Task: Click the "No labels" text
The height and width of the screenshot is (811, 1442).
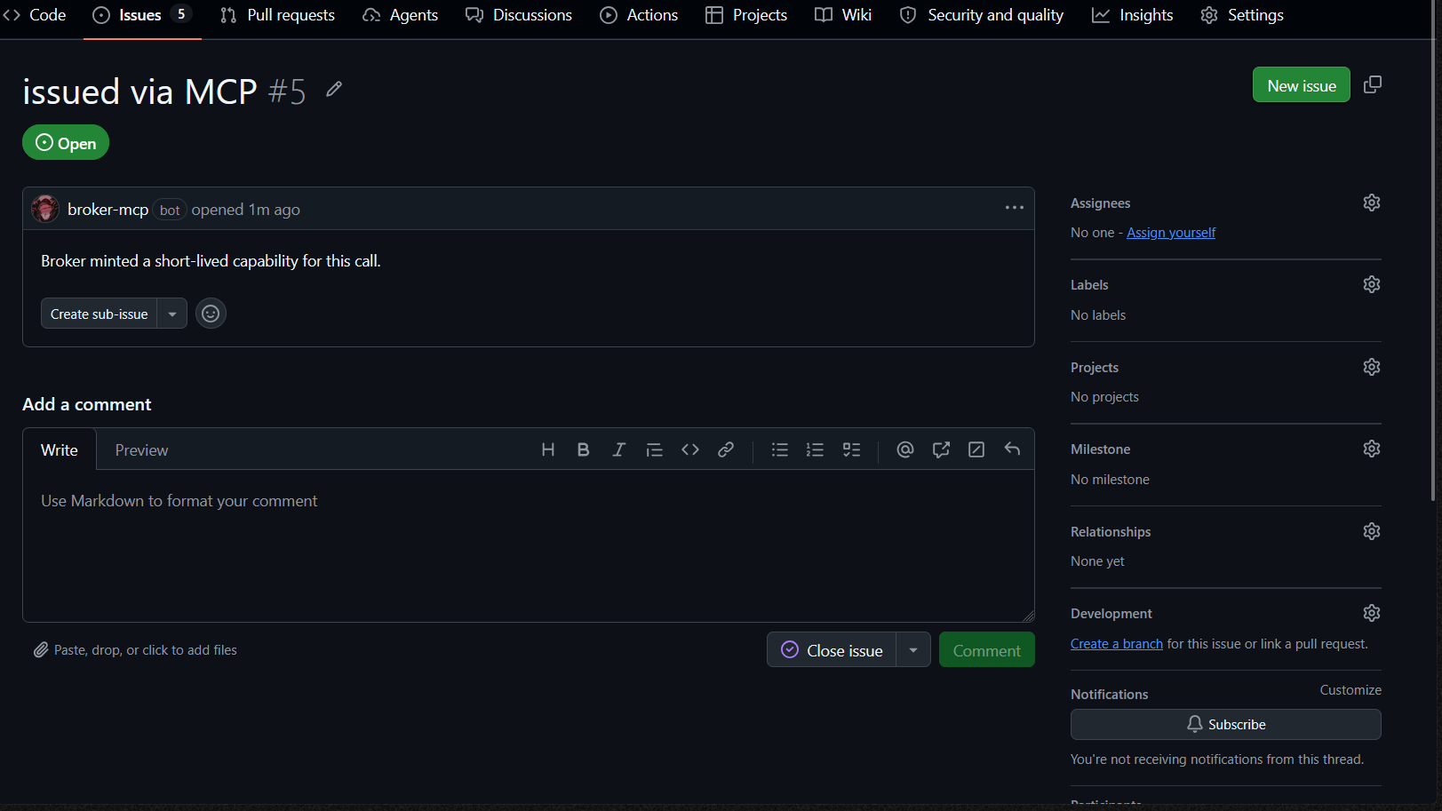Action: click(x=1098, y=315)
